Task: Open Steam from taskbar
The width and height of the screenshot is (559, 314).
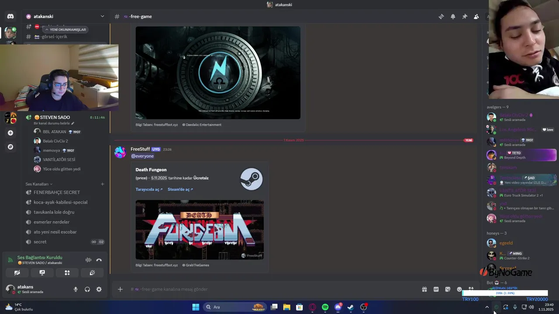Action: [x=350, y=307]
